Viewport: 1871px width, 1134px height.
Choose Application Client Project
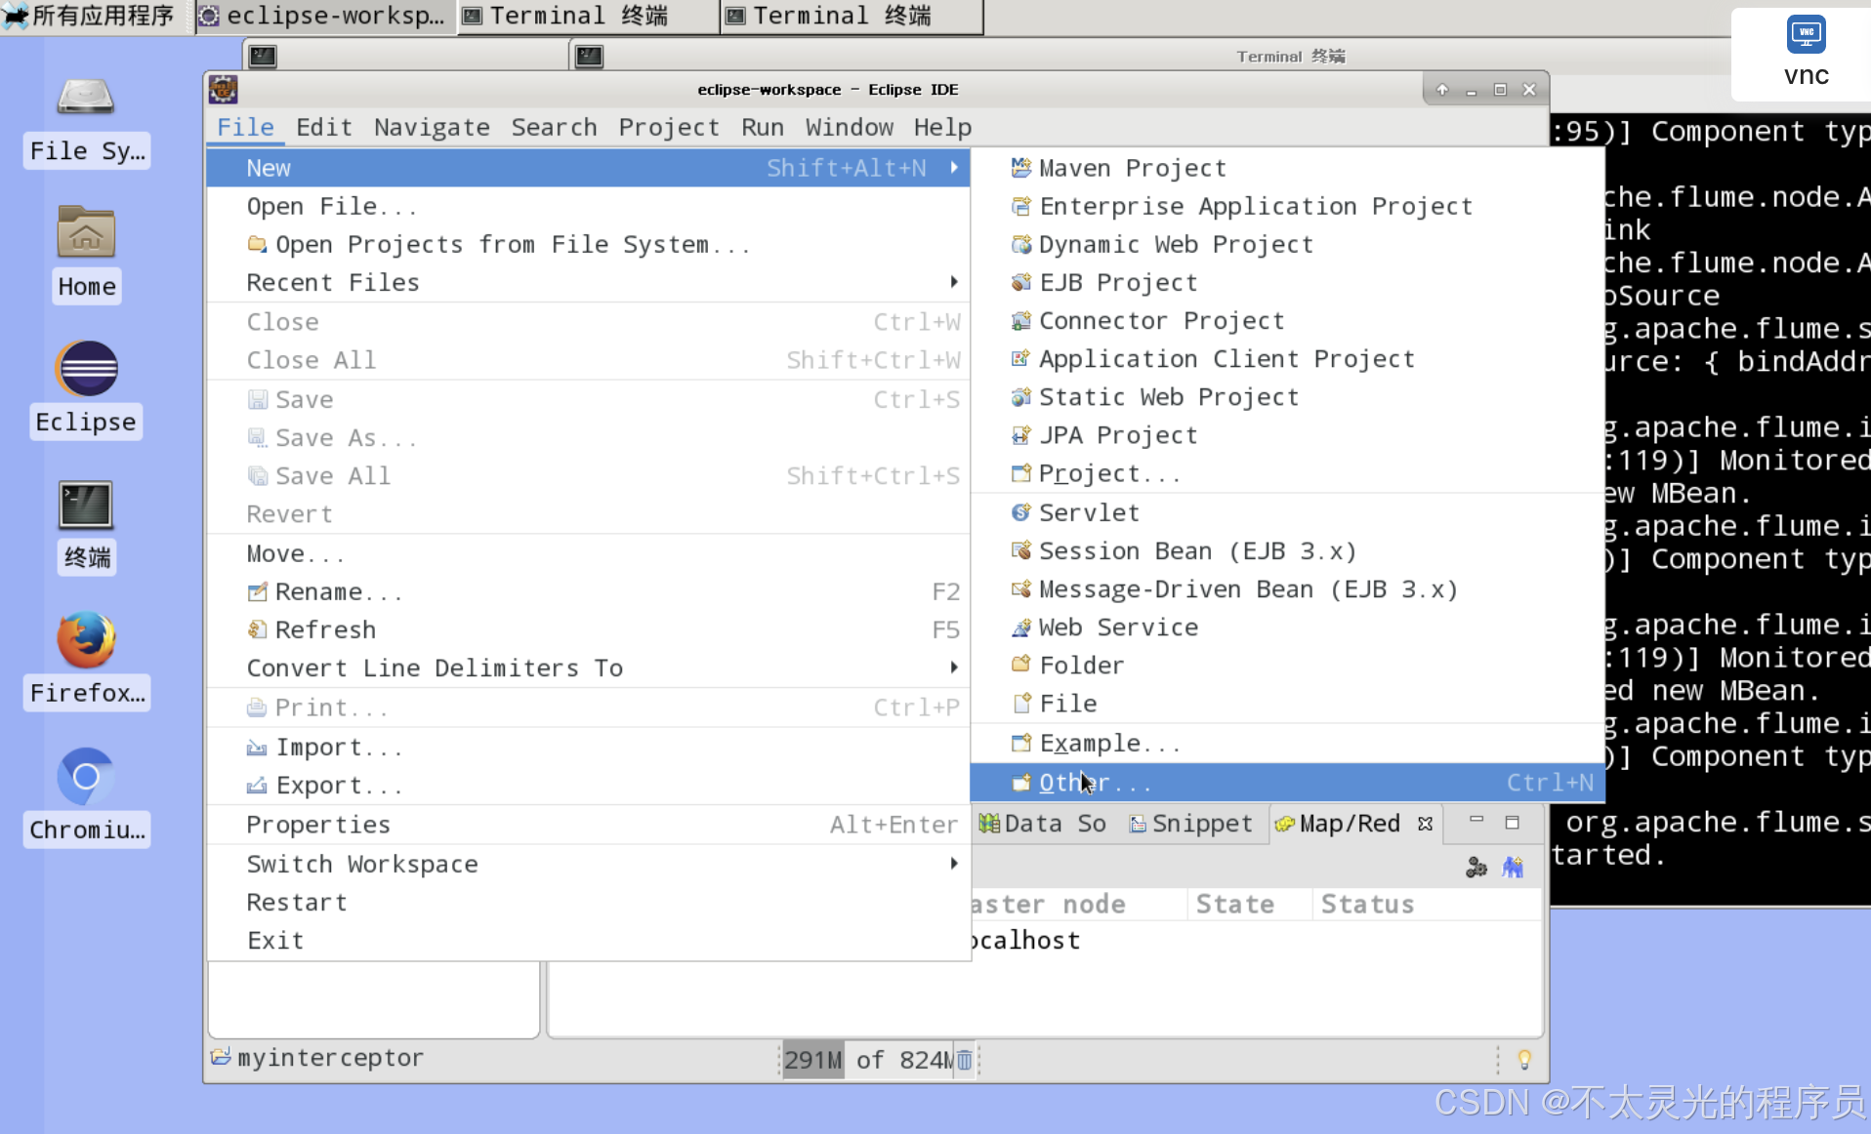[1287, 358]
